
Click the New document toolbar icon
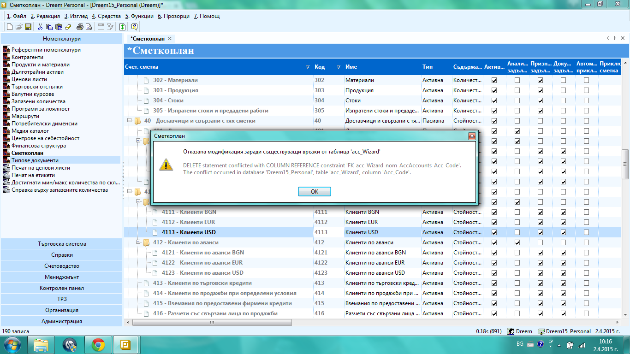(9, 27)
